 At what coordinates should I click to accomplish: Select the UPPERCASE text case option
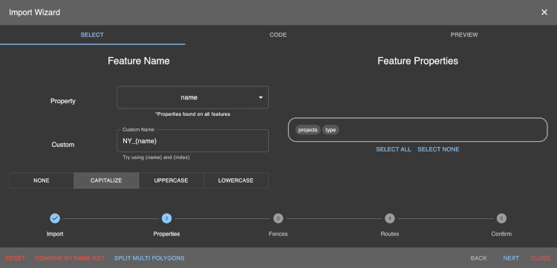[172, 180]
